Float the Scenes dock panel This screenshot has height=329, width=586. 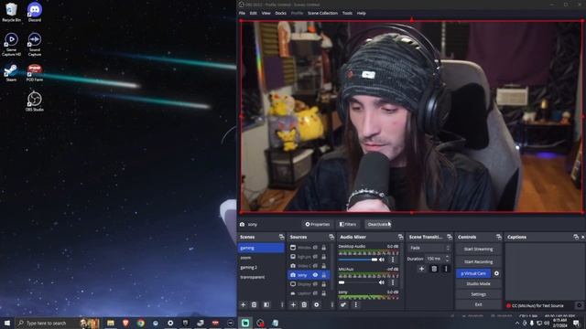[281, 237]
